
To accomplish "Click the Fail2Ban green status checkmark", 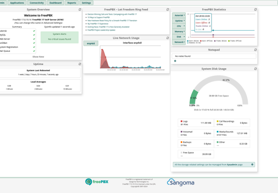I will [x=34, y=43].
